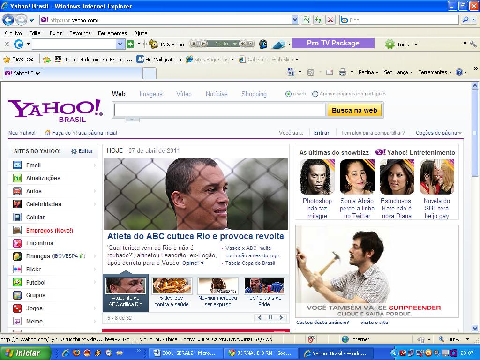This screenshot has height=360, width=480.
Task: Open the Ajuda menu
Action: [x=141, y=33]
